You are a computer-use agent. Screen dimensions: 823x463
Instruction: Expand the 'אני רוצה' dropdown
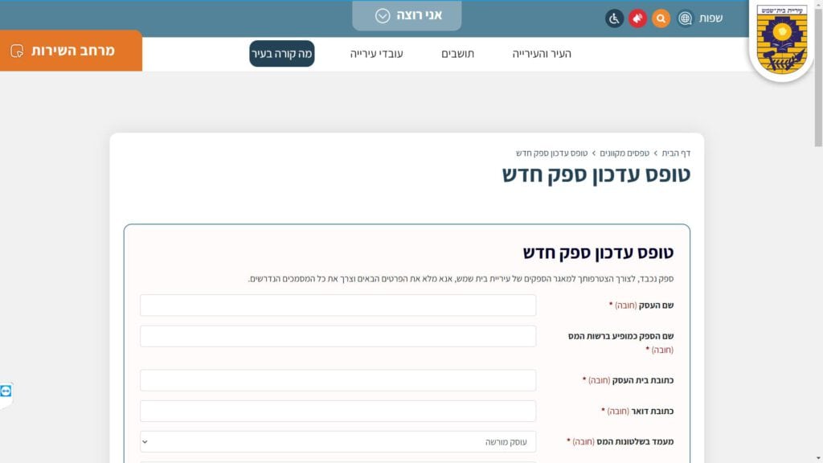(x=407, y=15)
